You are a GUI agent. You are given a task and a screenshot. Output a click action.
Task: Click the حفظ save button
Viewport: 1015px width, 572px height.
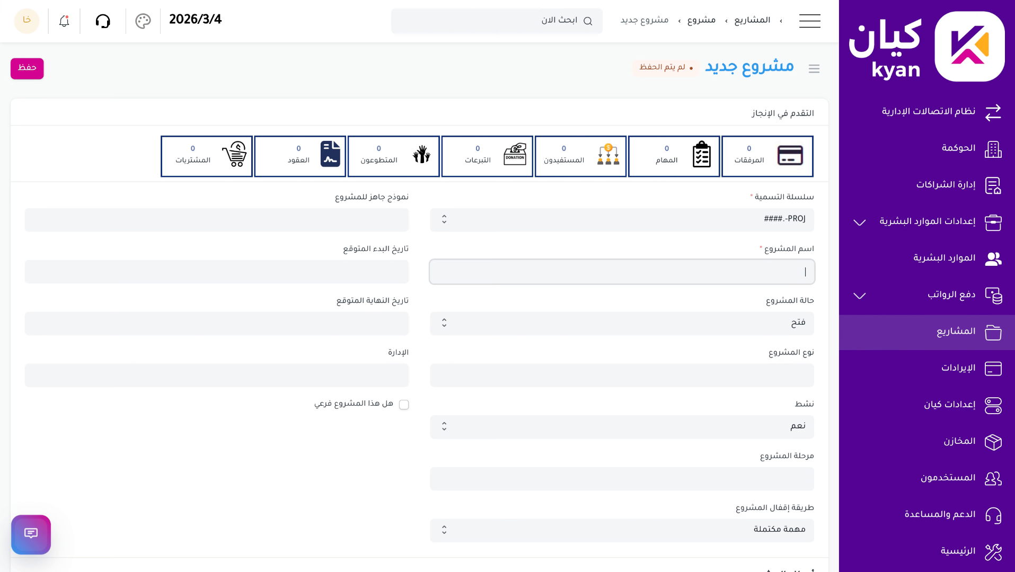27,68
